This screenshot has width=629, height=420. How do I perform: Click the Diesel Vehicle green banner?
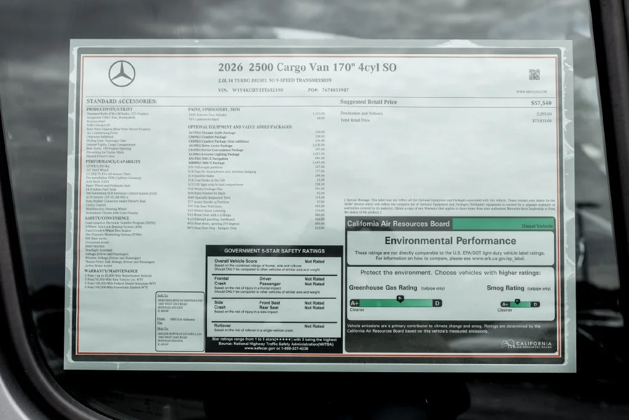point(504,224)
